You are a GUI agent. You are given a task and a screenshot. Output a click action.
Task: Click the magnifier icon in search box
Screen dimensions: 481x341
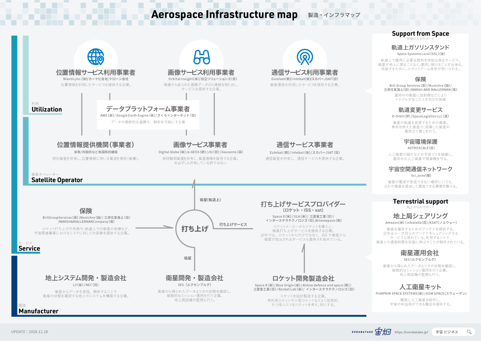click(x=469, y=332)
